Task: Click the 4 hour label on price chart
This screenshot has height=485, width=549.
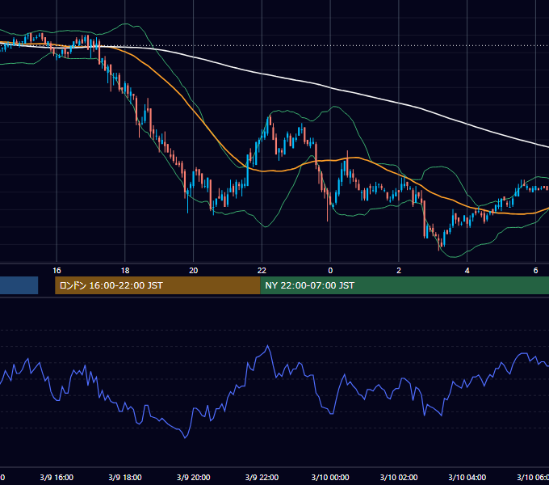Action: 467,271
